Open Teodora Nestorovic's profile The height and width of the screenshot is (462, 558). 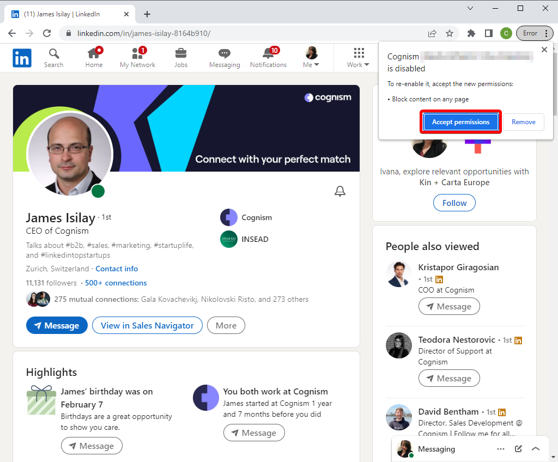point(457,339)
